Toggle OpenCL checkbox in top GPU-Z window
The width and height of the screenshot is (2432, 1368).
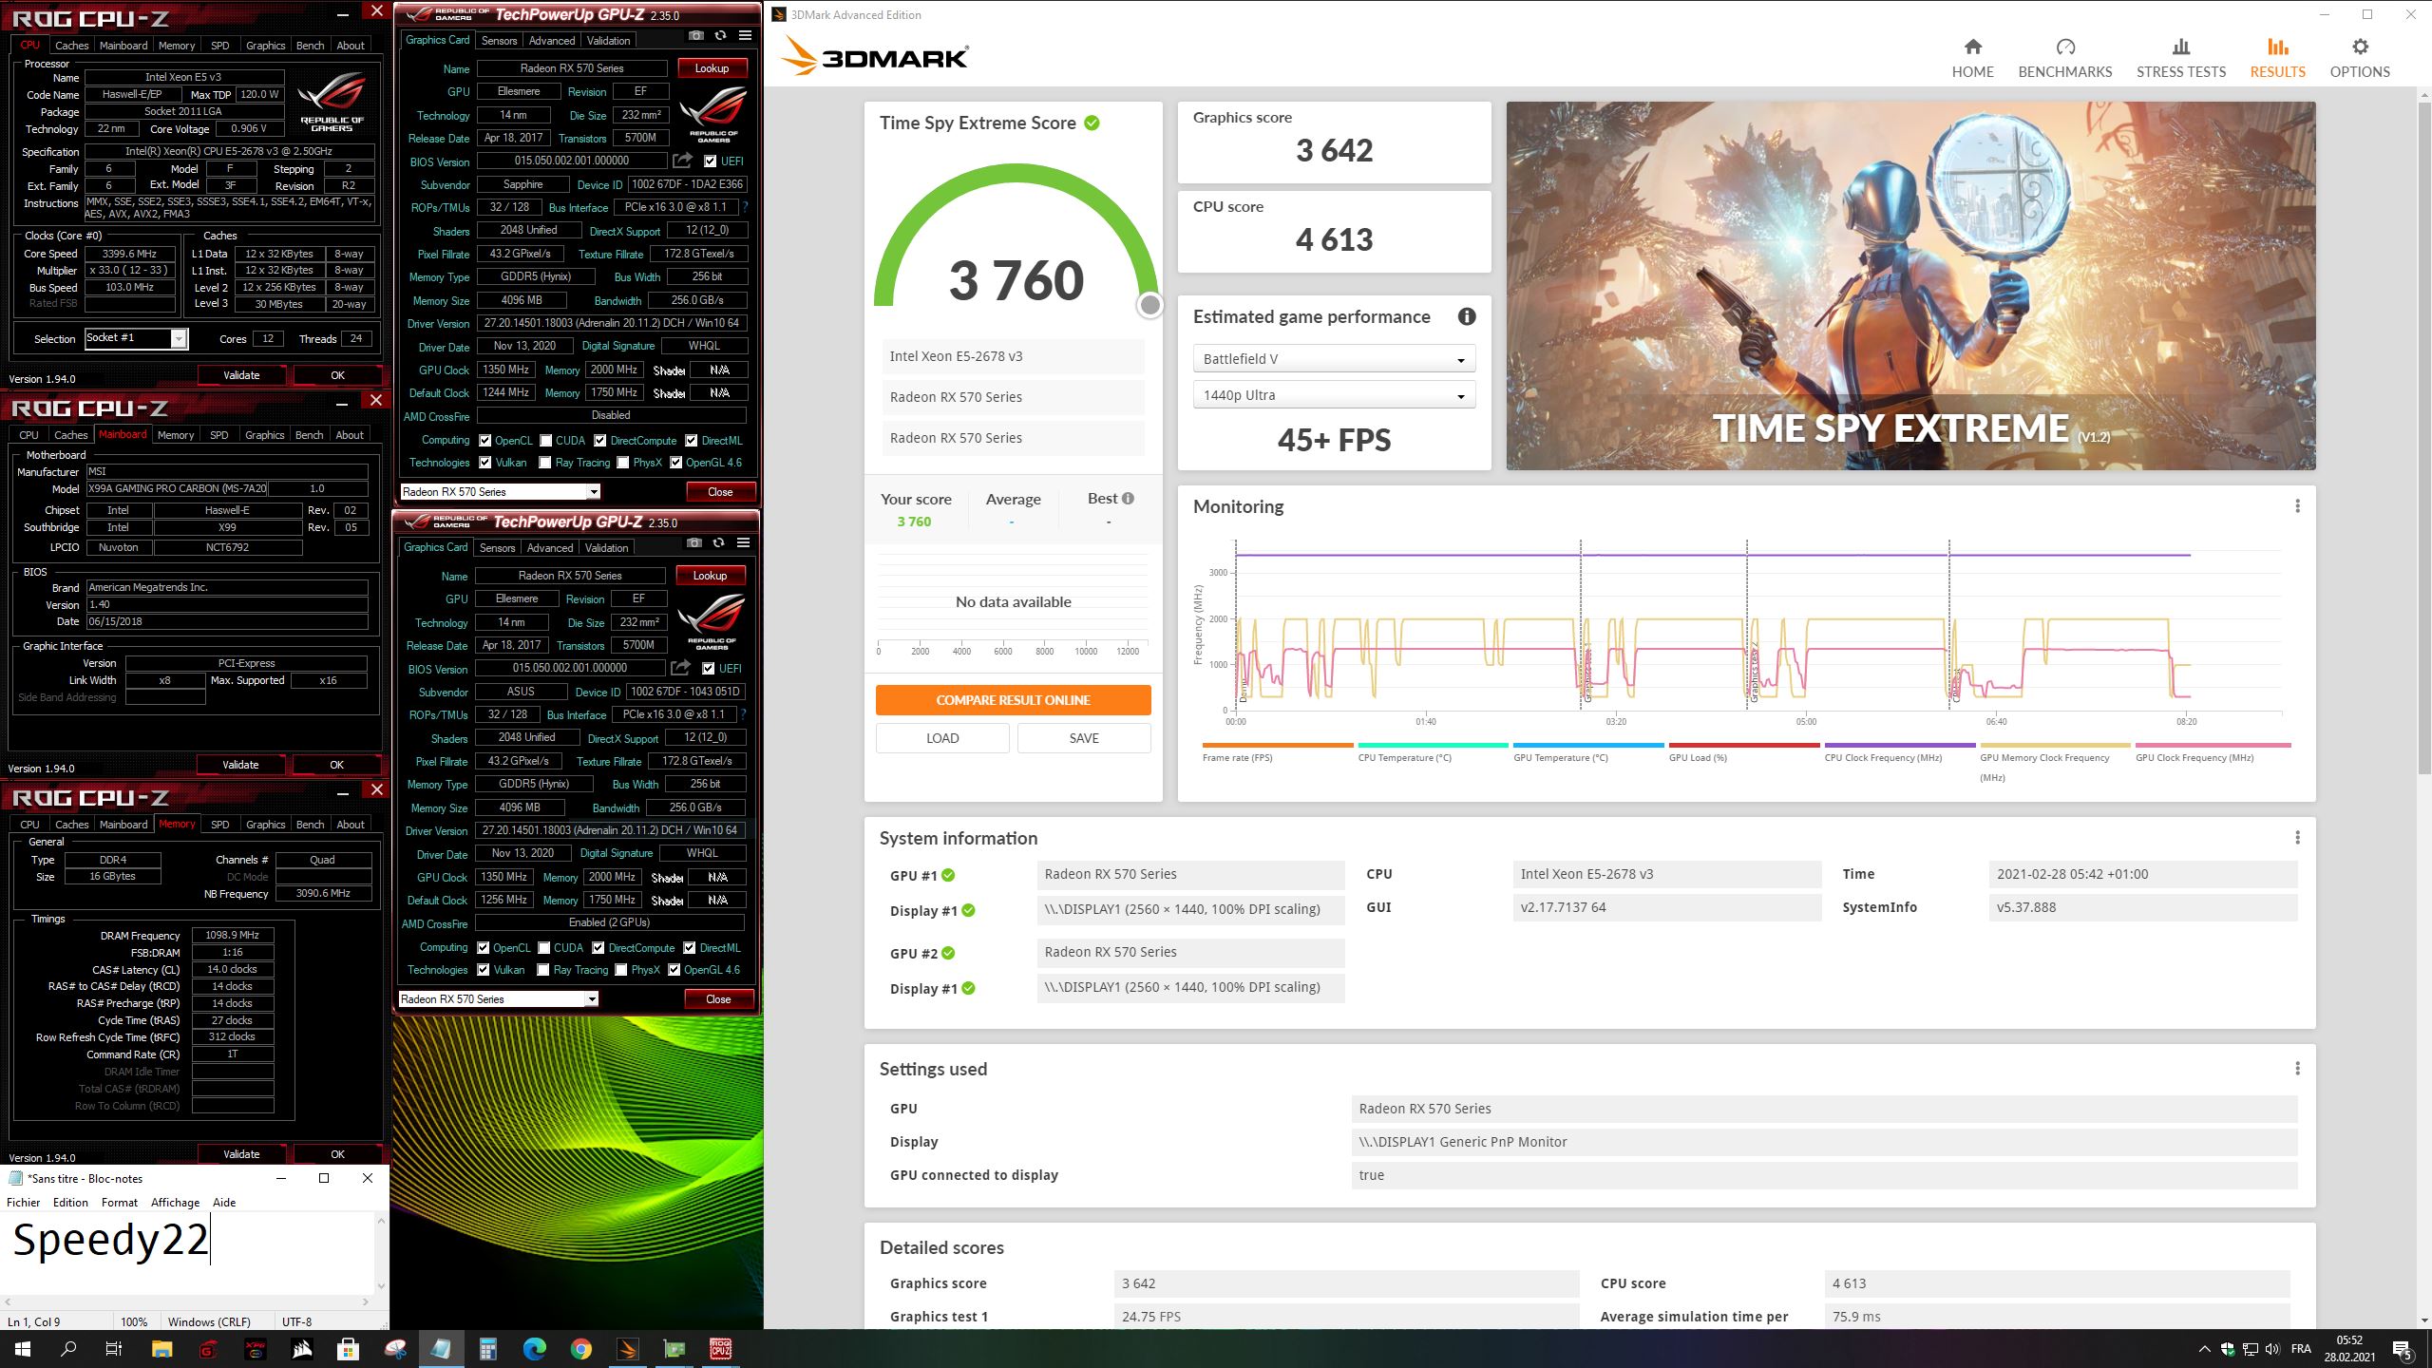click(x=485, y=441)
